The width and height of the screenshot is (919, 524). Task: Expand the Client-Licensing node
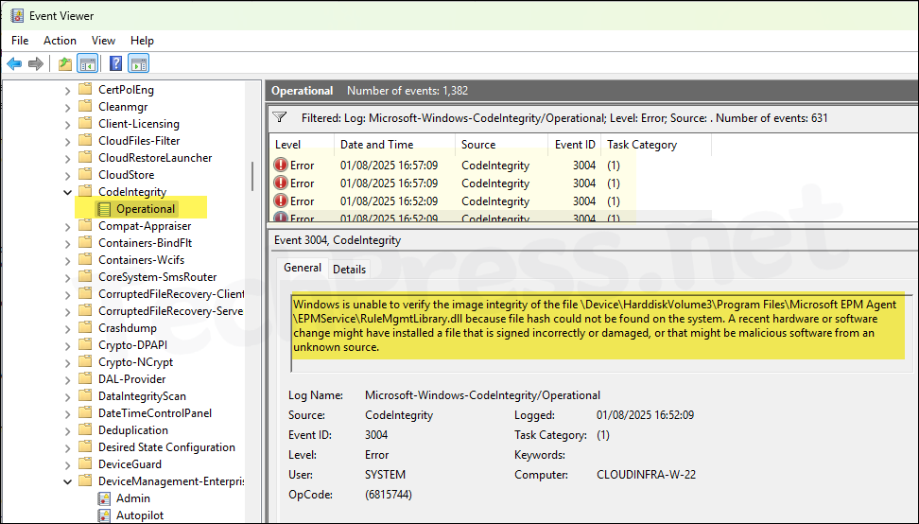67,124
